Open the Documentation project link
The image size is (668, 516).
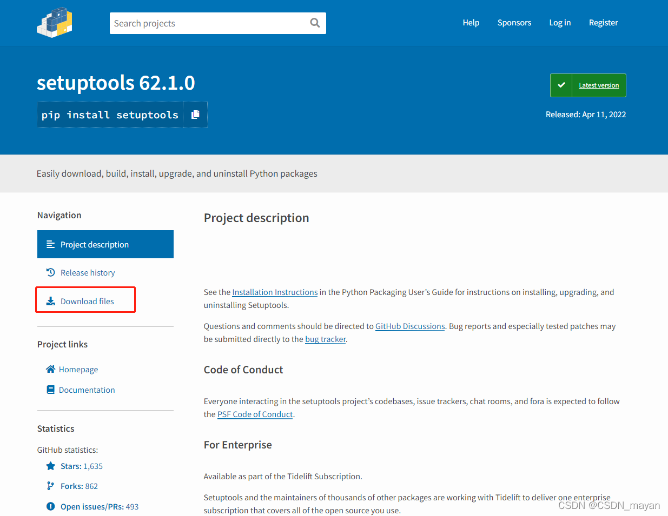[x=87, y=390]
